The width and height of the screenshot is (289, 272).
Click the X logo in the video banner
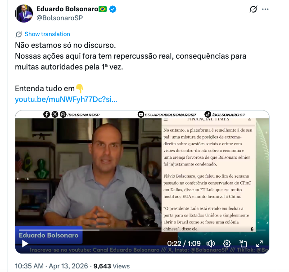(x=55, y=115)
